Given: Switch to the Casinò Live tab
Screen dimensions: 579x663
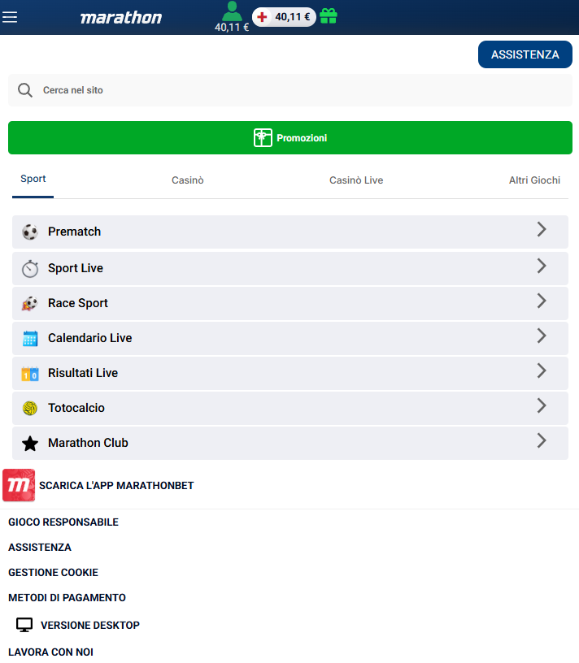Looking at the screenshot, I should point(356,180).
